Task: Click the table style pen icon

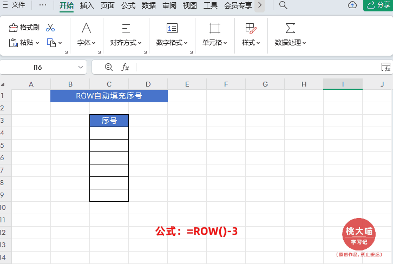Action: (x=251, y=28)
